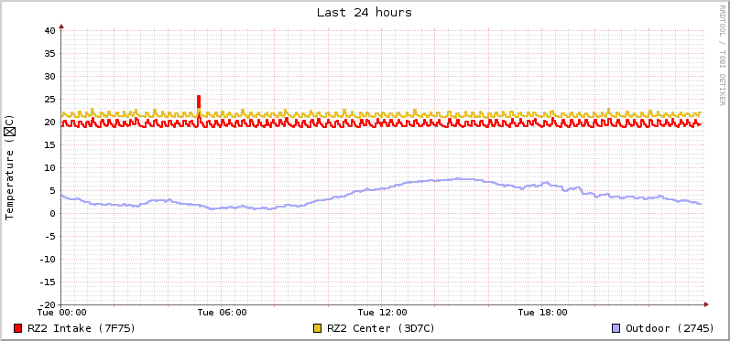Click the Temperature vertical axis title
Viewport: 730px width, 341px height.
pyautogui.click(x=10, y=167)
